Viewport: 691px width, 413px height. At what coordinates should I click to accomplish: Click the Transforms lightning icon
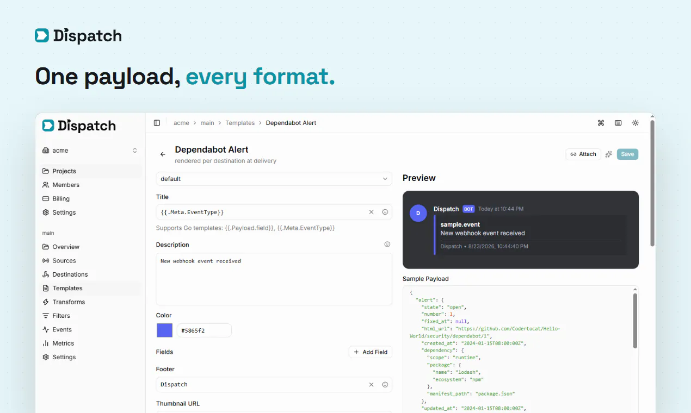coord(46,302)
